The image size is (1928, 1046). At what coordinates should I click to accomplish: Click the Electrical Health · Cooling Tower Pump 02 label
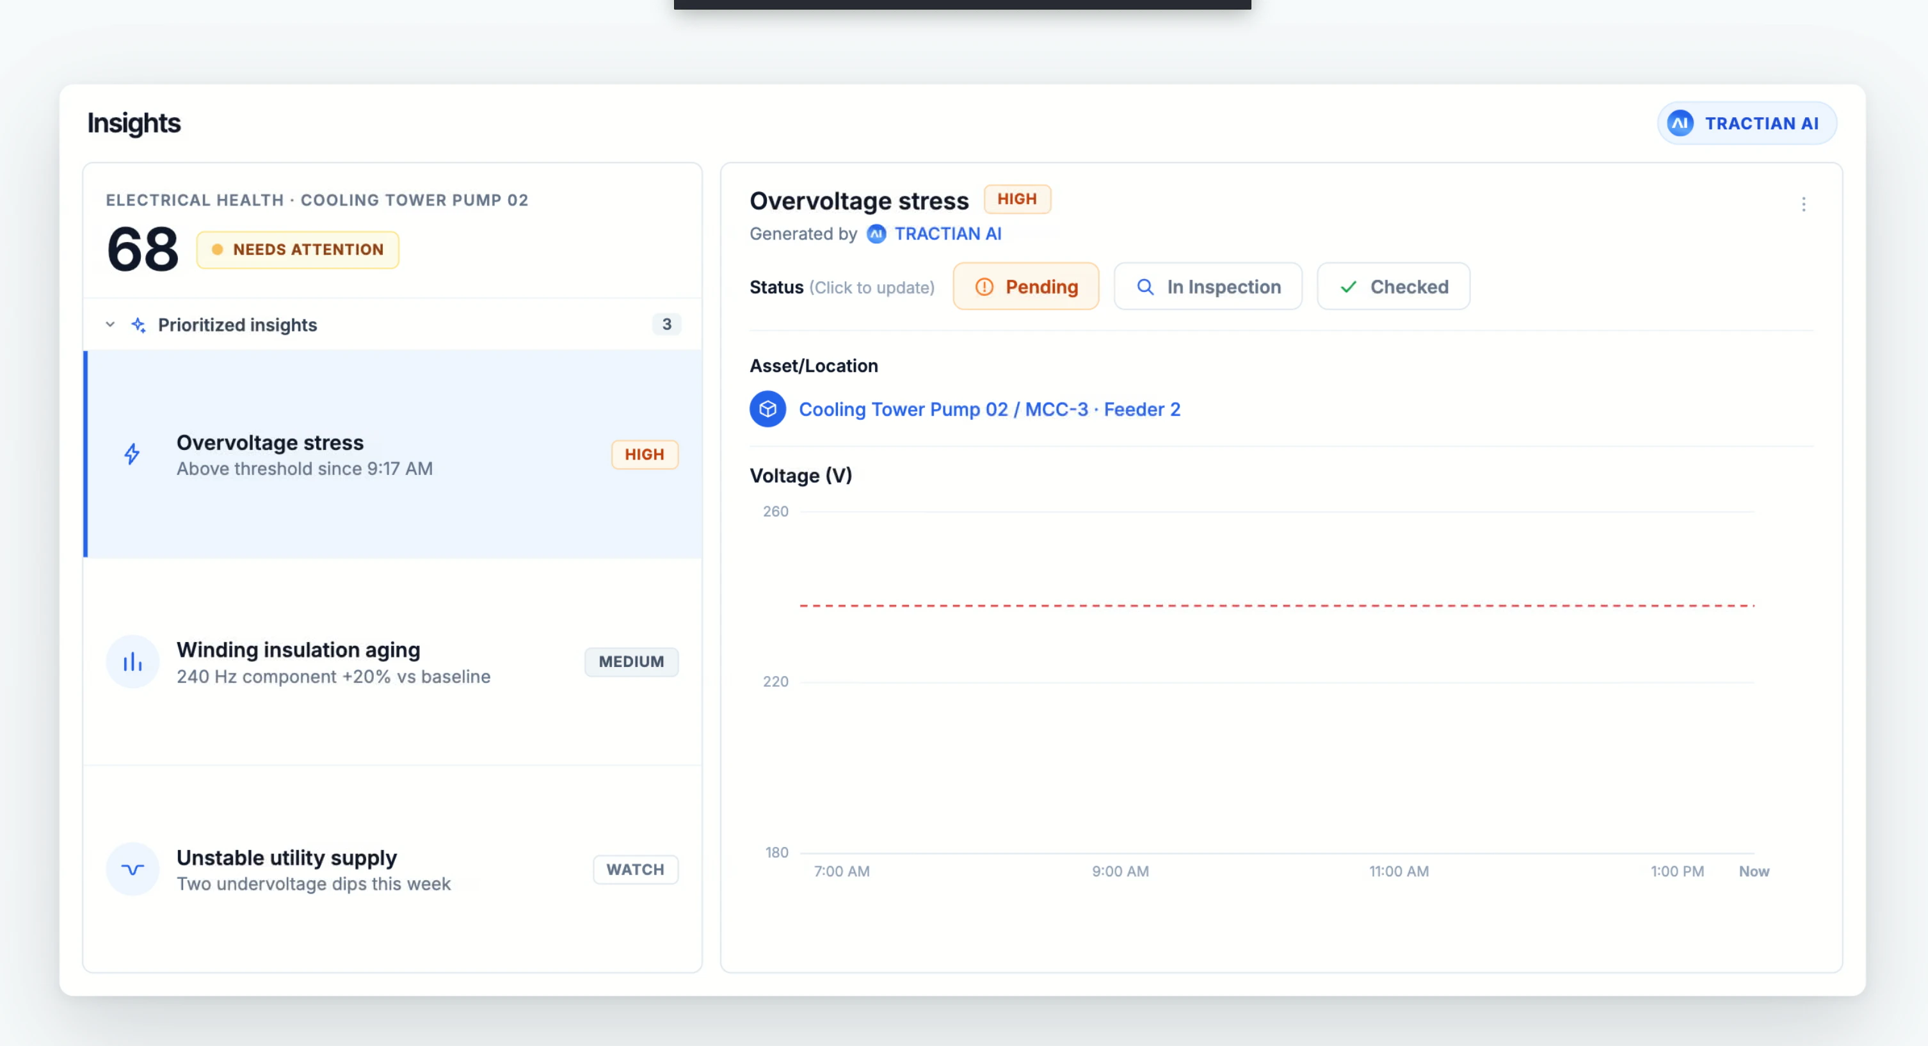pyautogui.click(x=317, y=200)
